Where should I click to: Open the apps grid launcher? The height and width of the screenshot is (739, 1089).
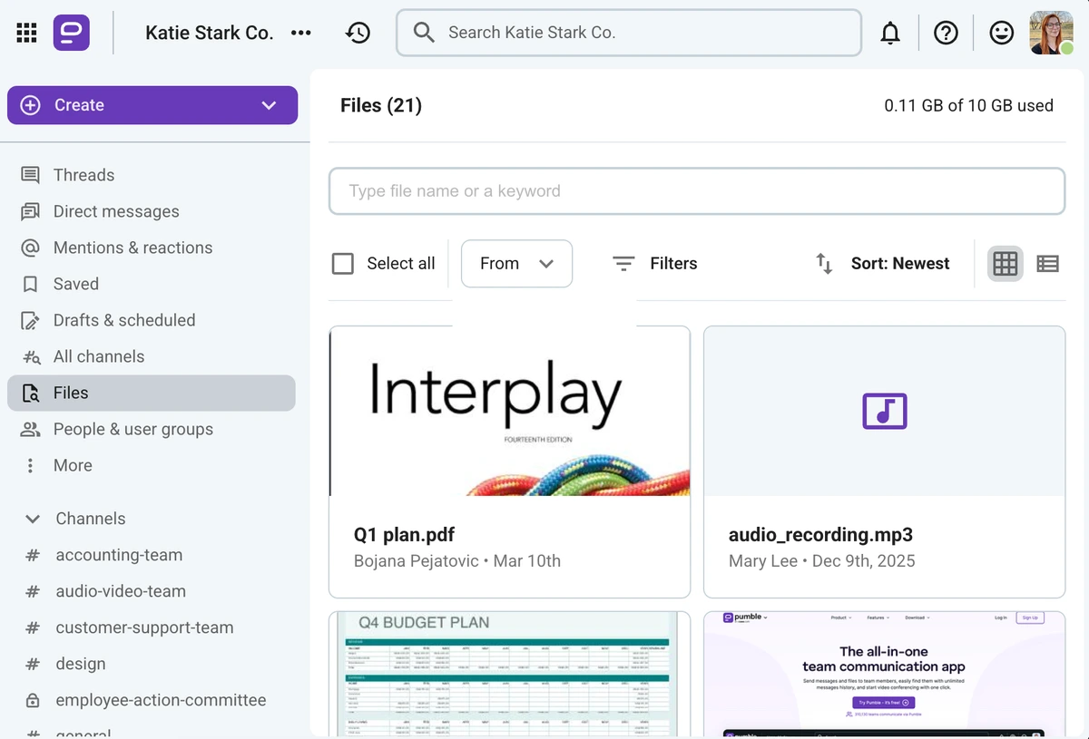pos(25,32)
